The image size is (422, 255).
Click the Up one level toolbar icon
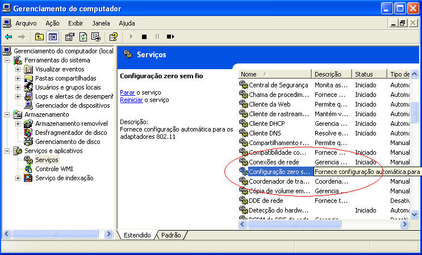[39, 37]
